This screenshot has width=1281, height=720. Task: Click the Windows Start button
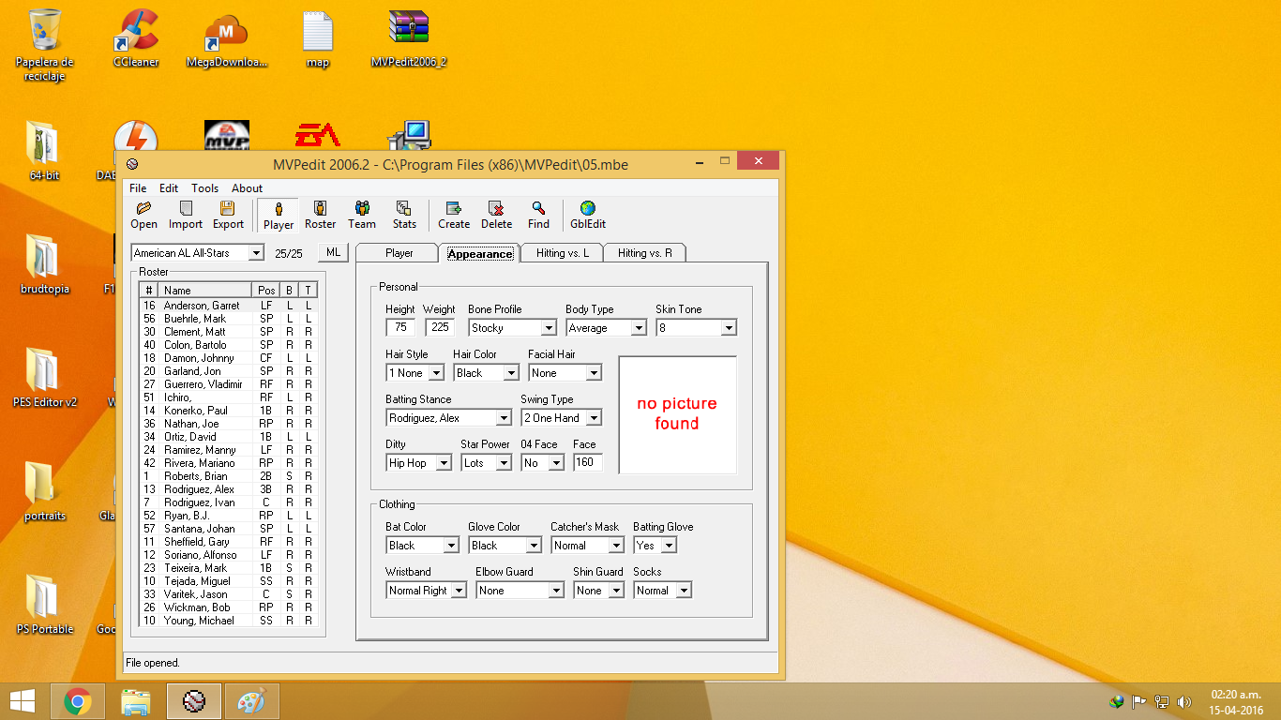[x=23, y=701]
